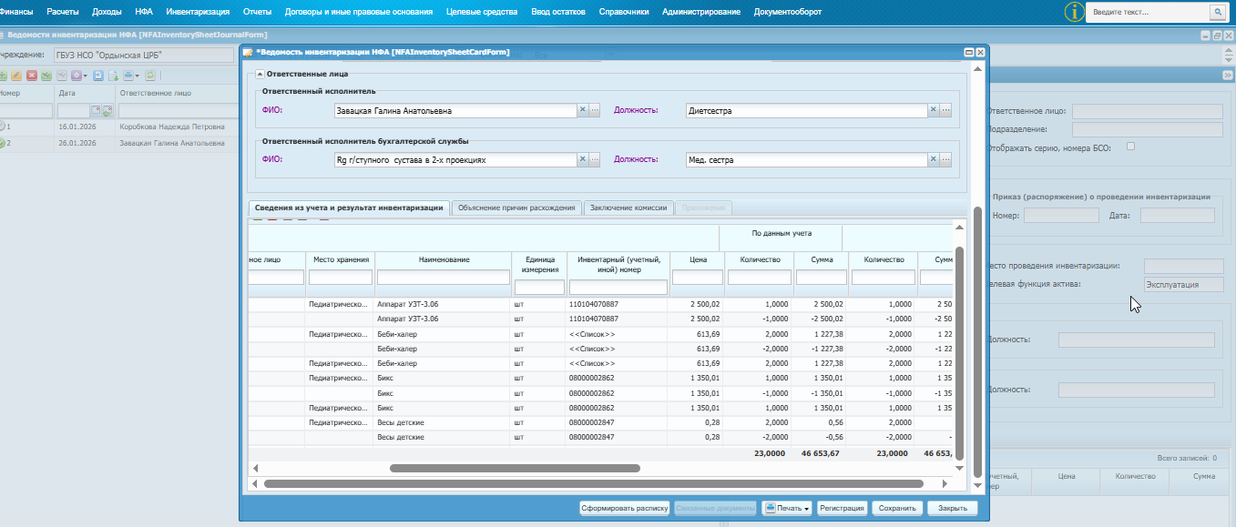This screenshot has height=527, width=1236.
Task: Switch to 'Объяснение причин расхождения' tab
Action: click(516, 208)
